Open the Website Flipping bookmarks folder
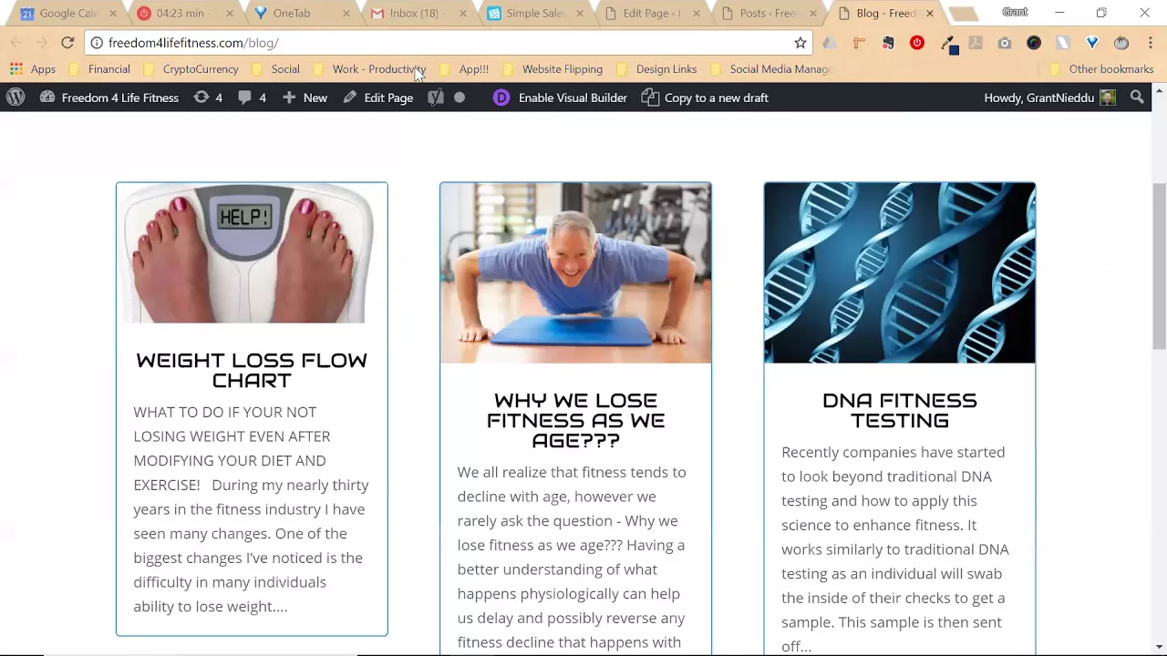Viewport: 1167px width, 656px height. [x=553, y=69]
